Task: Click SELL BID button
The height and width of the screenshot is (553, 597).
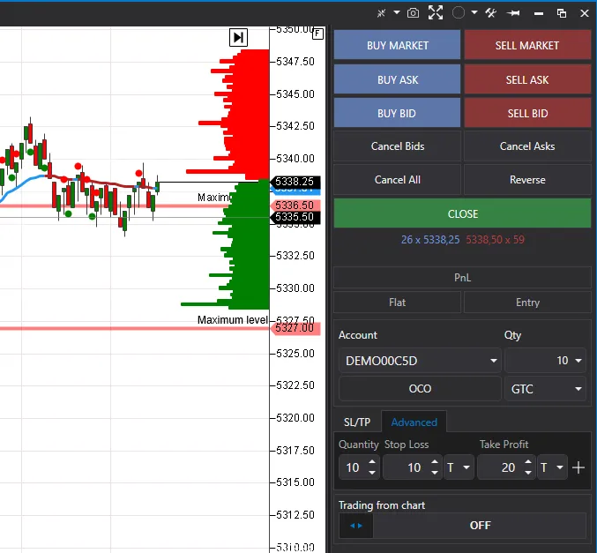Action: (527, 113)
